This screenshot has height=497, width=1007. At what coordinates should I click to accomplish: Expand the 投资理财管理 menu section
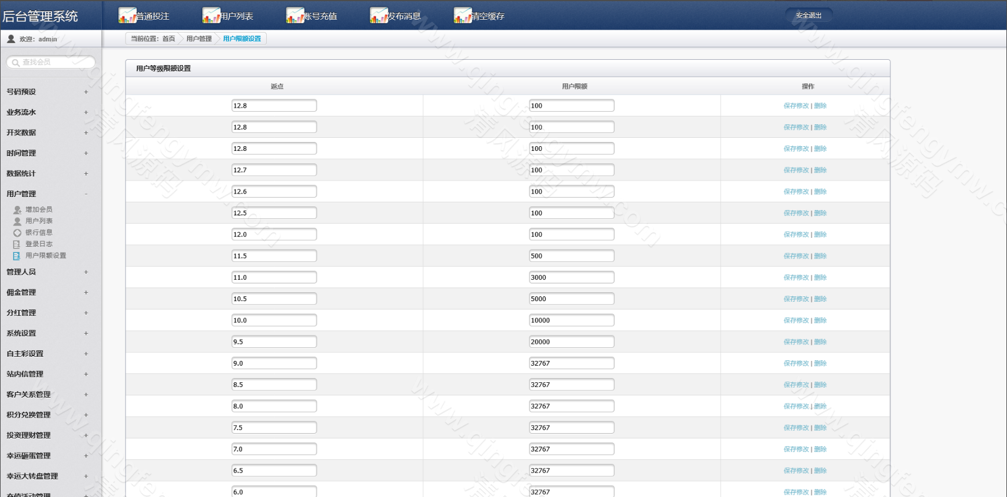pos(86,435)
